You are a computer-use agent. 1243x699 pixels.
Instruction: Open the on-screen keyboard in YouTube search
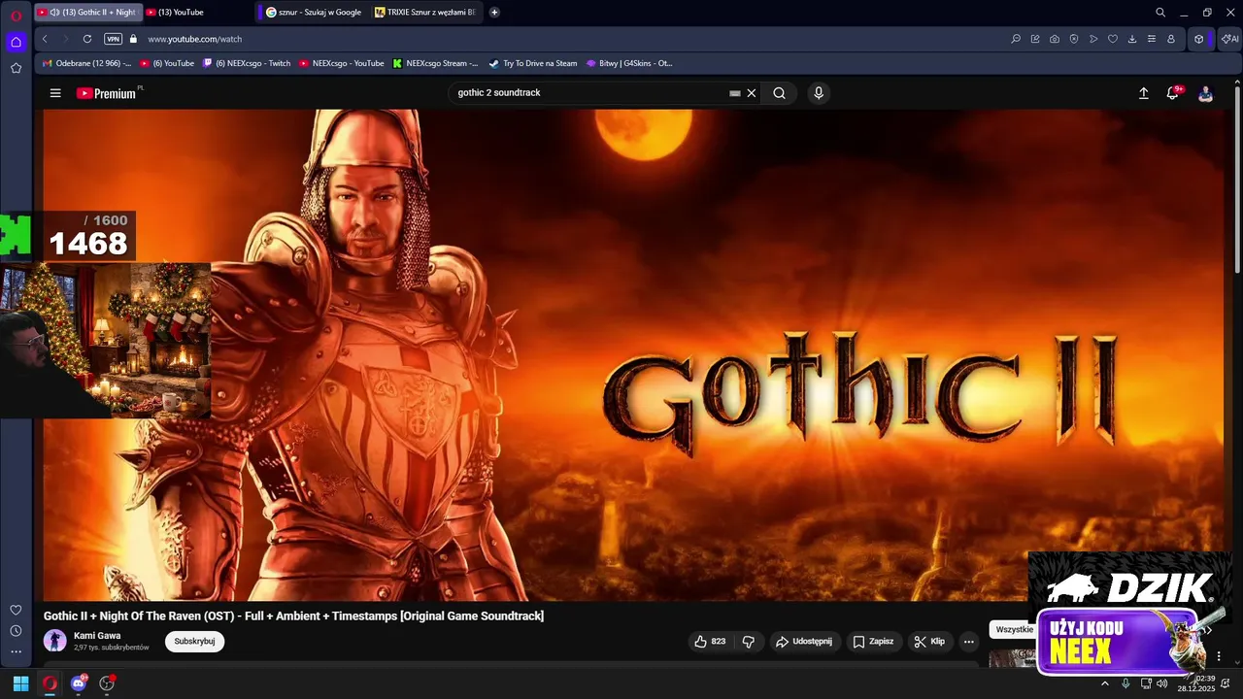(x=735, y=93)
